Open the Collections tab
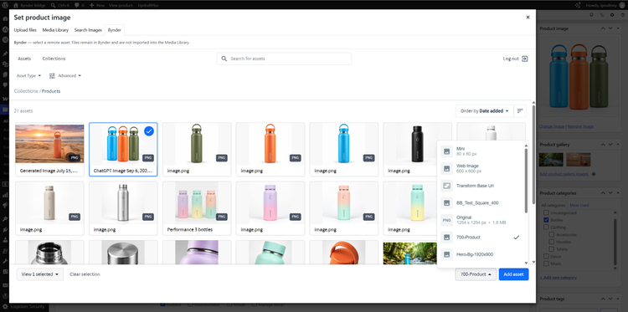Image resolution: width=628 pixels, height=312 pixels. click(54, 59)
